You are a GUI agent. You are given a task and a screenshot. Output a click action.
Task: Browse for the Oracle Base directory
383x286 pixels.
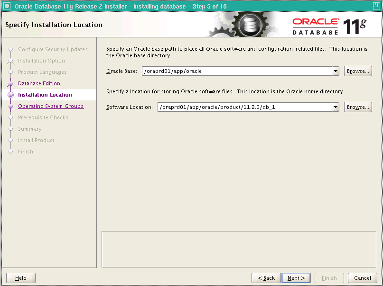[358, 71]
